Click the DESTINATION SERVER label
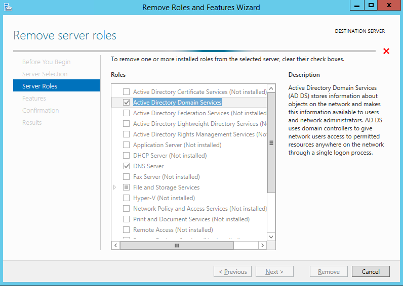Image resolution: width=403 pixels, height=286 pixels. point(360,31)
